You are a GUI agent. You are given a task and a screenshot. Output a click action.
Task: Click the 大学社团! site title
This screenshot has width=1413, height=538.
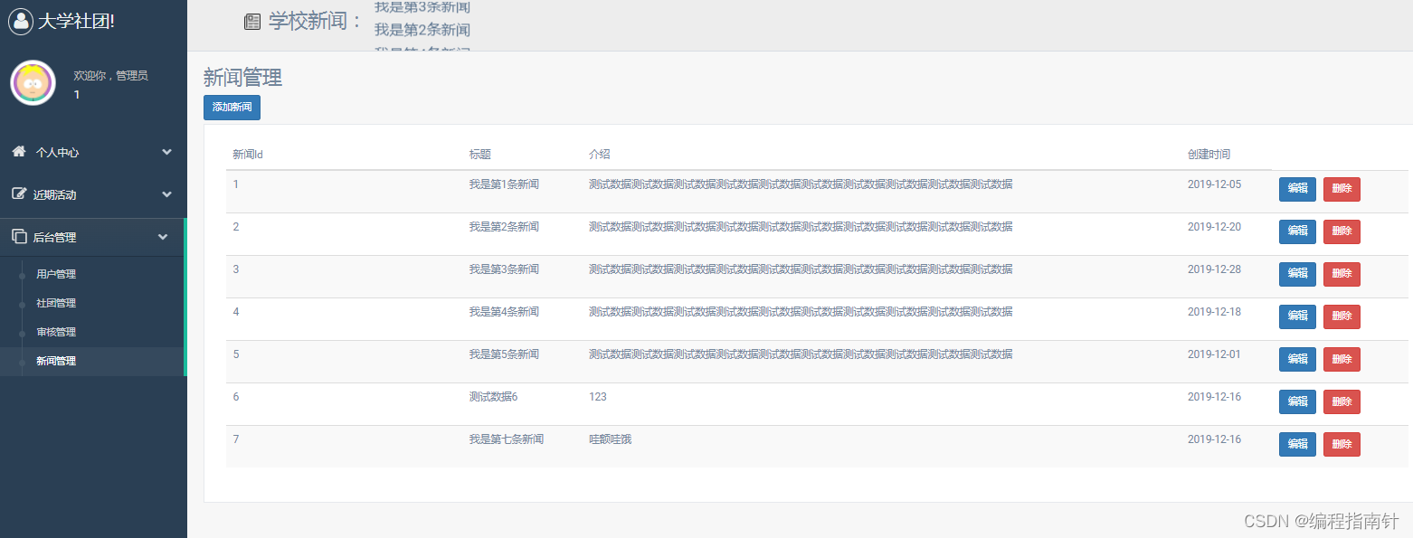[76, 21]
